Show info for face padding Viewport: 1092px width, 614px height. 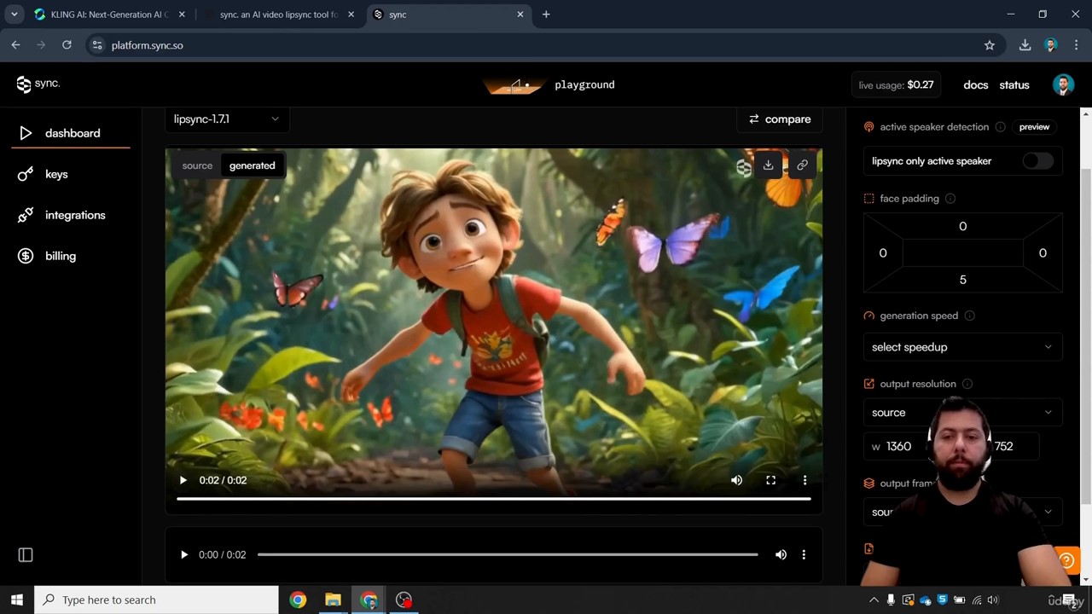(950, 199)
